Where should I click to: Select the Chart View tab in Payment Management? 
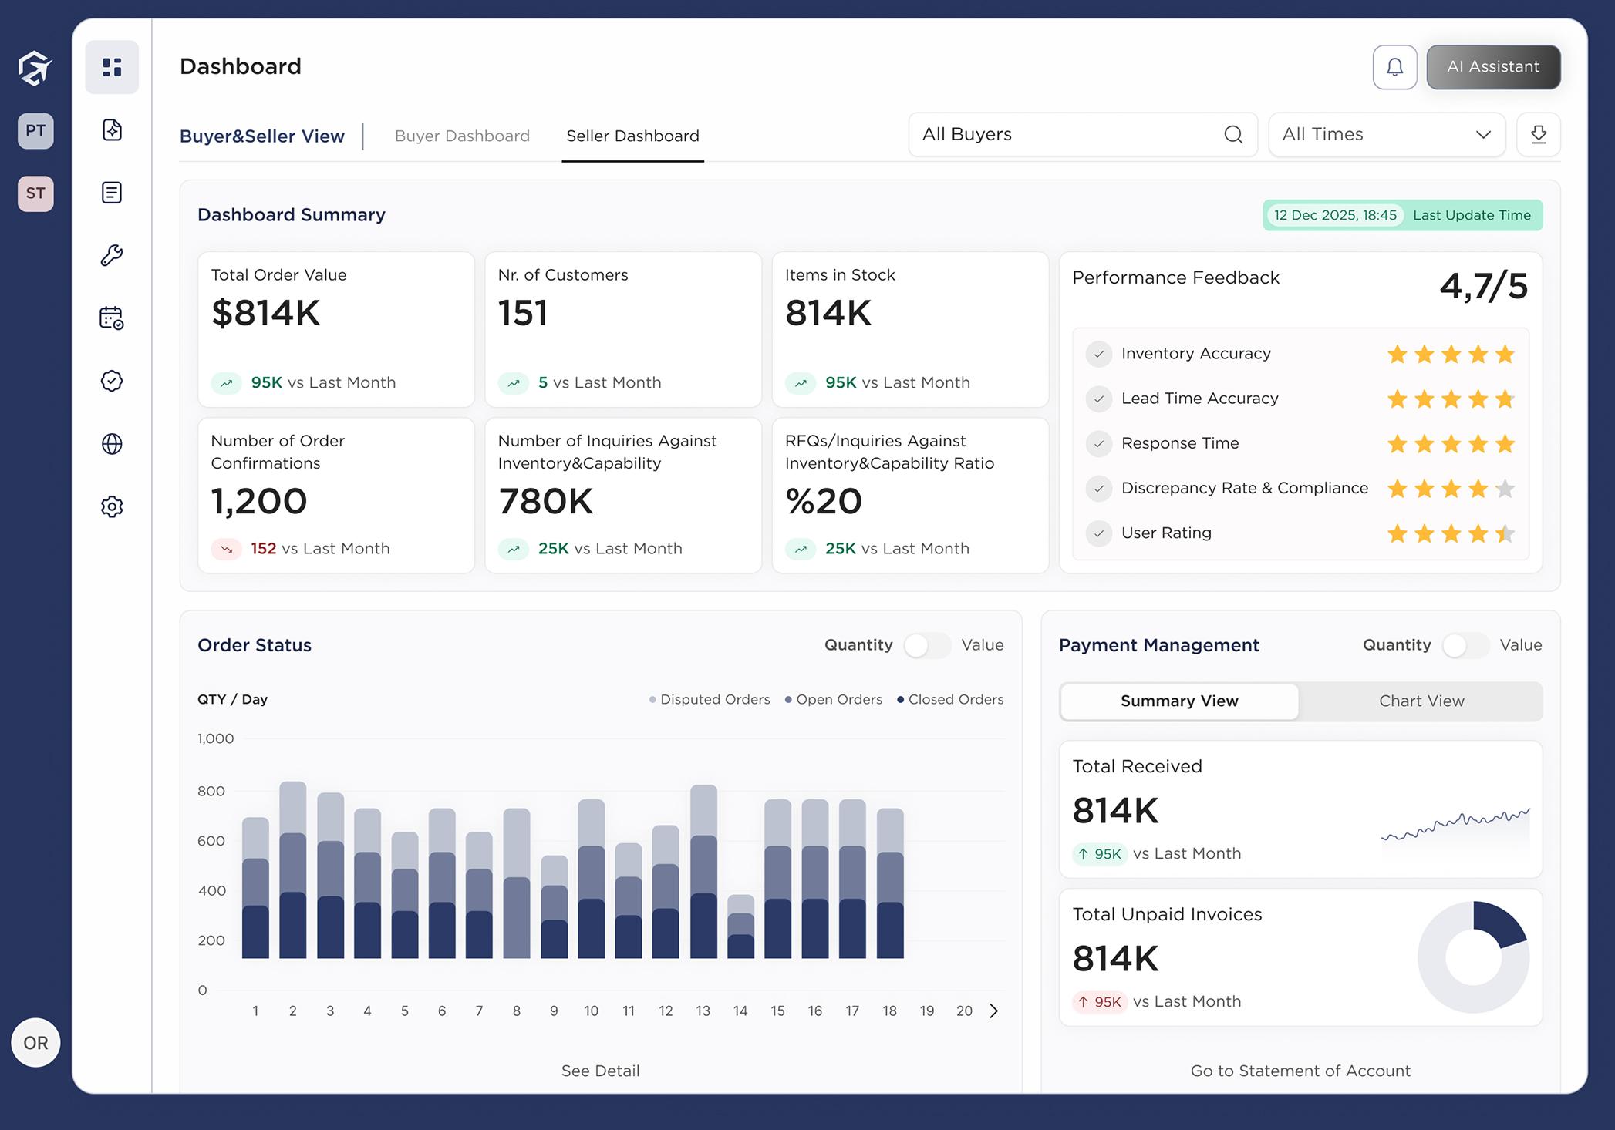click(x=1421, y=701)
